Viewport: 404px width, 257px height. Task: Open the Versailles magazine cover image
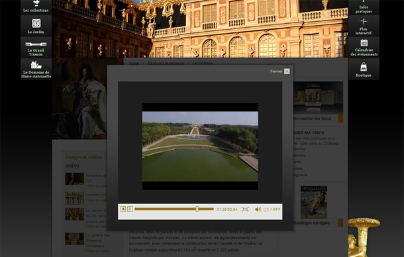(x=314, y=202)
